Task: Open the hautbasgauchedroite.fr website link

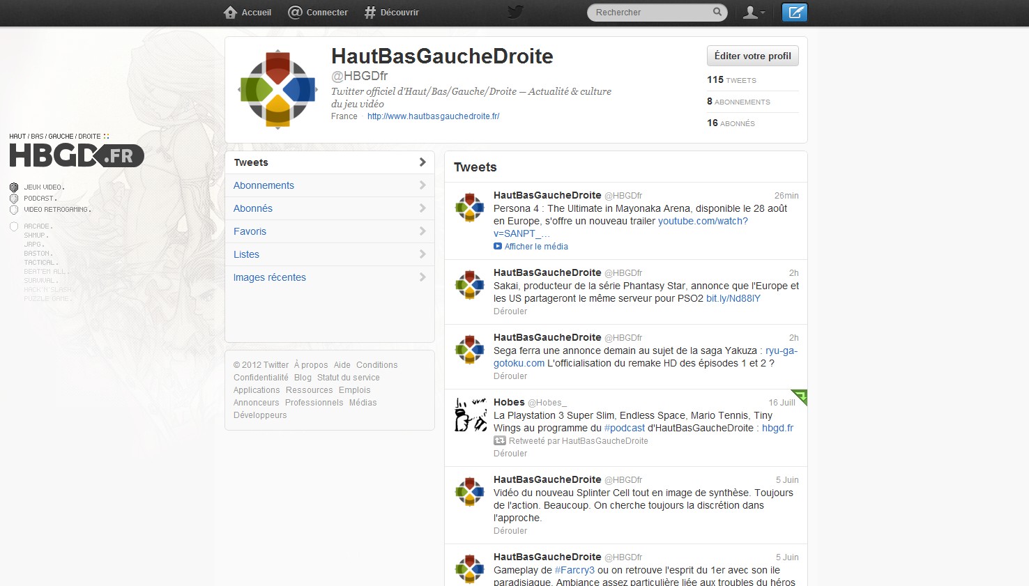Action: click(x=434, y=116)
